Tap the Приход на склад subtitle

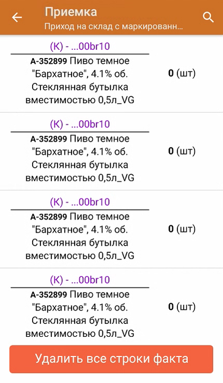pyautogui.click(x=113, y=26)
